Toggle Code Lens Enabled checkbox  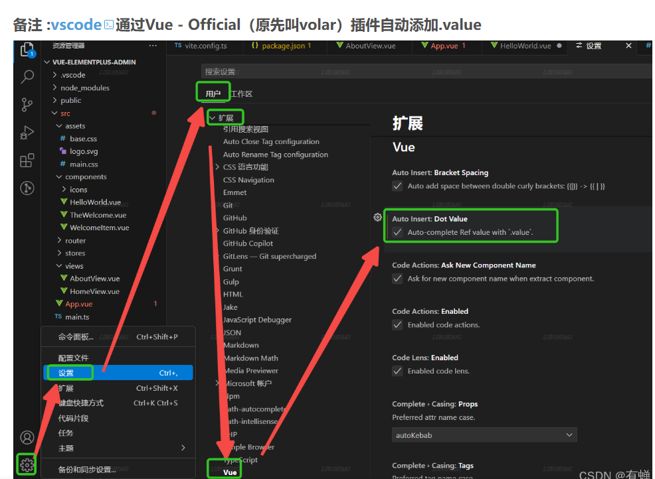397,371
